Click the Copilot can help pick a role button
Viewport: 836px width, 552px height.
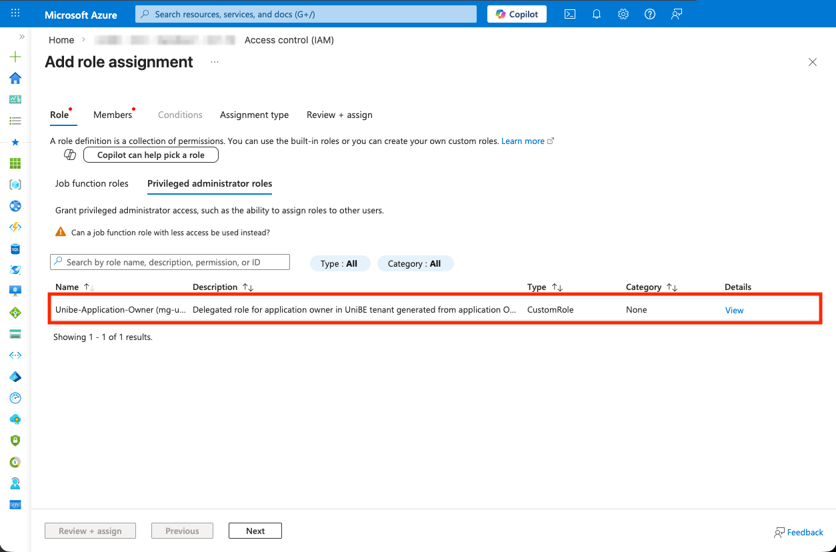coord(151,155)
